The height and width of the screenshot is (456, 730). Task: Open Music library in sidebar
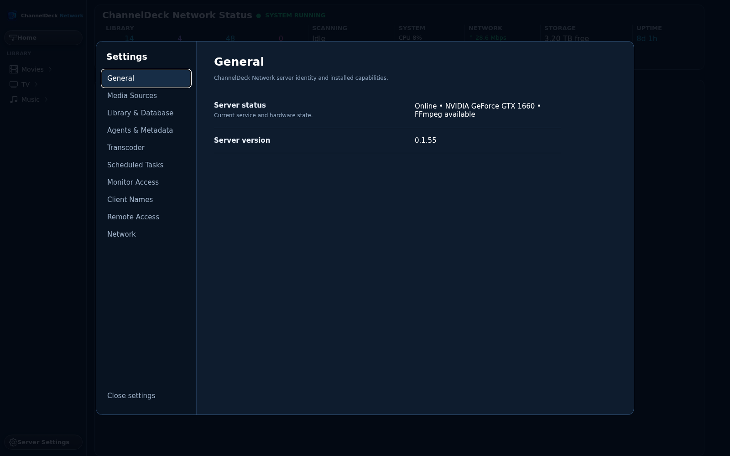[x=31, y=99]
